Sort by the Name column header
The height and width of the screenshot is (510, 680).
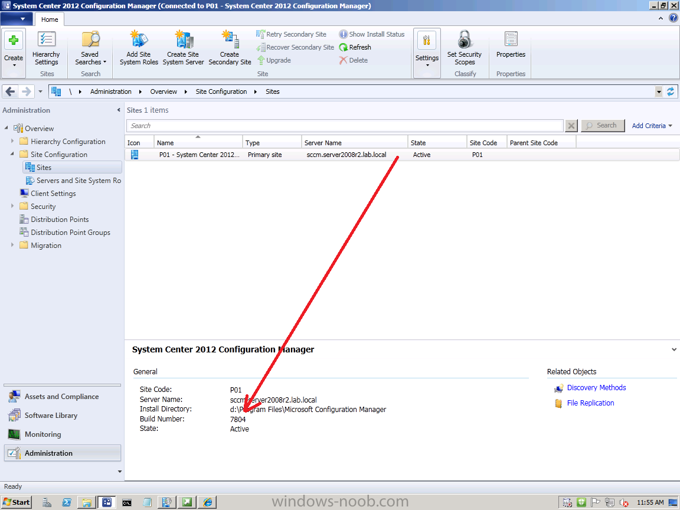[x=198, y=142]
